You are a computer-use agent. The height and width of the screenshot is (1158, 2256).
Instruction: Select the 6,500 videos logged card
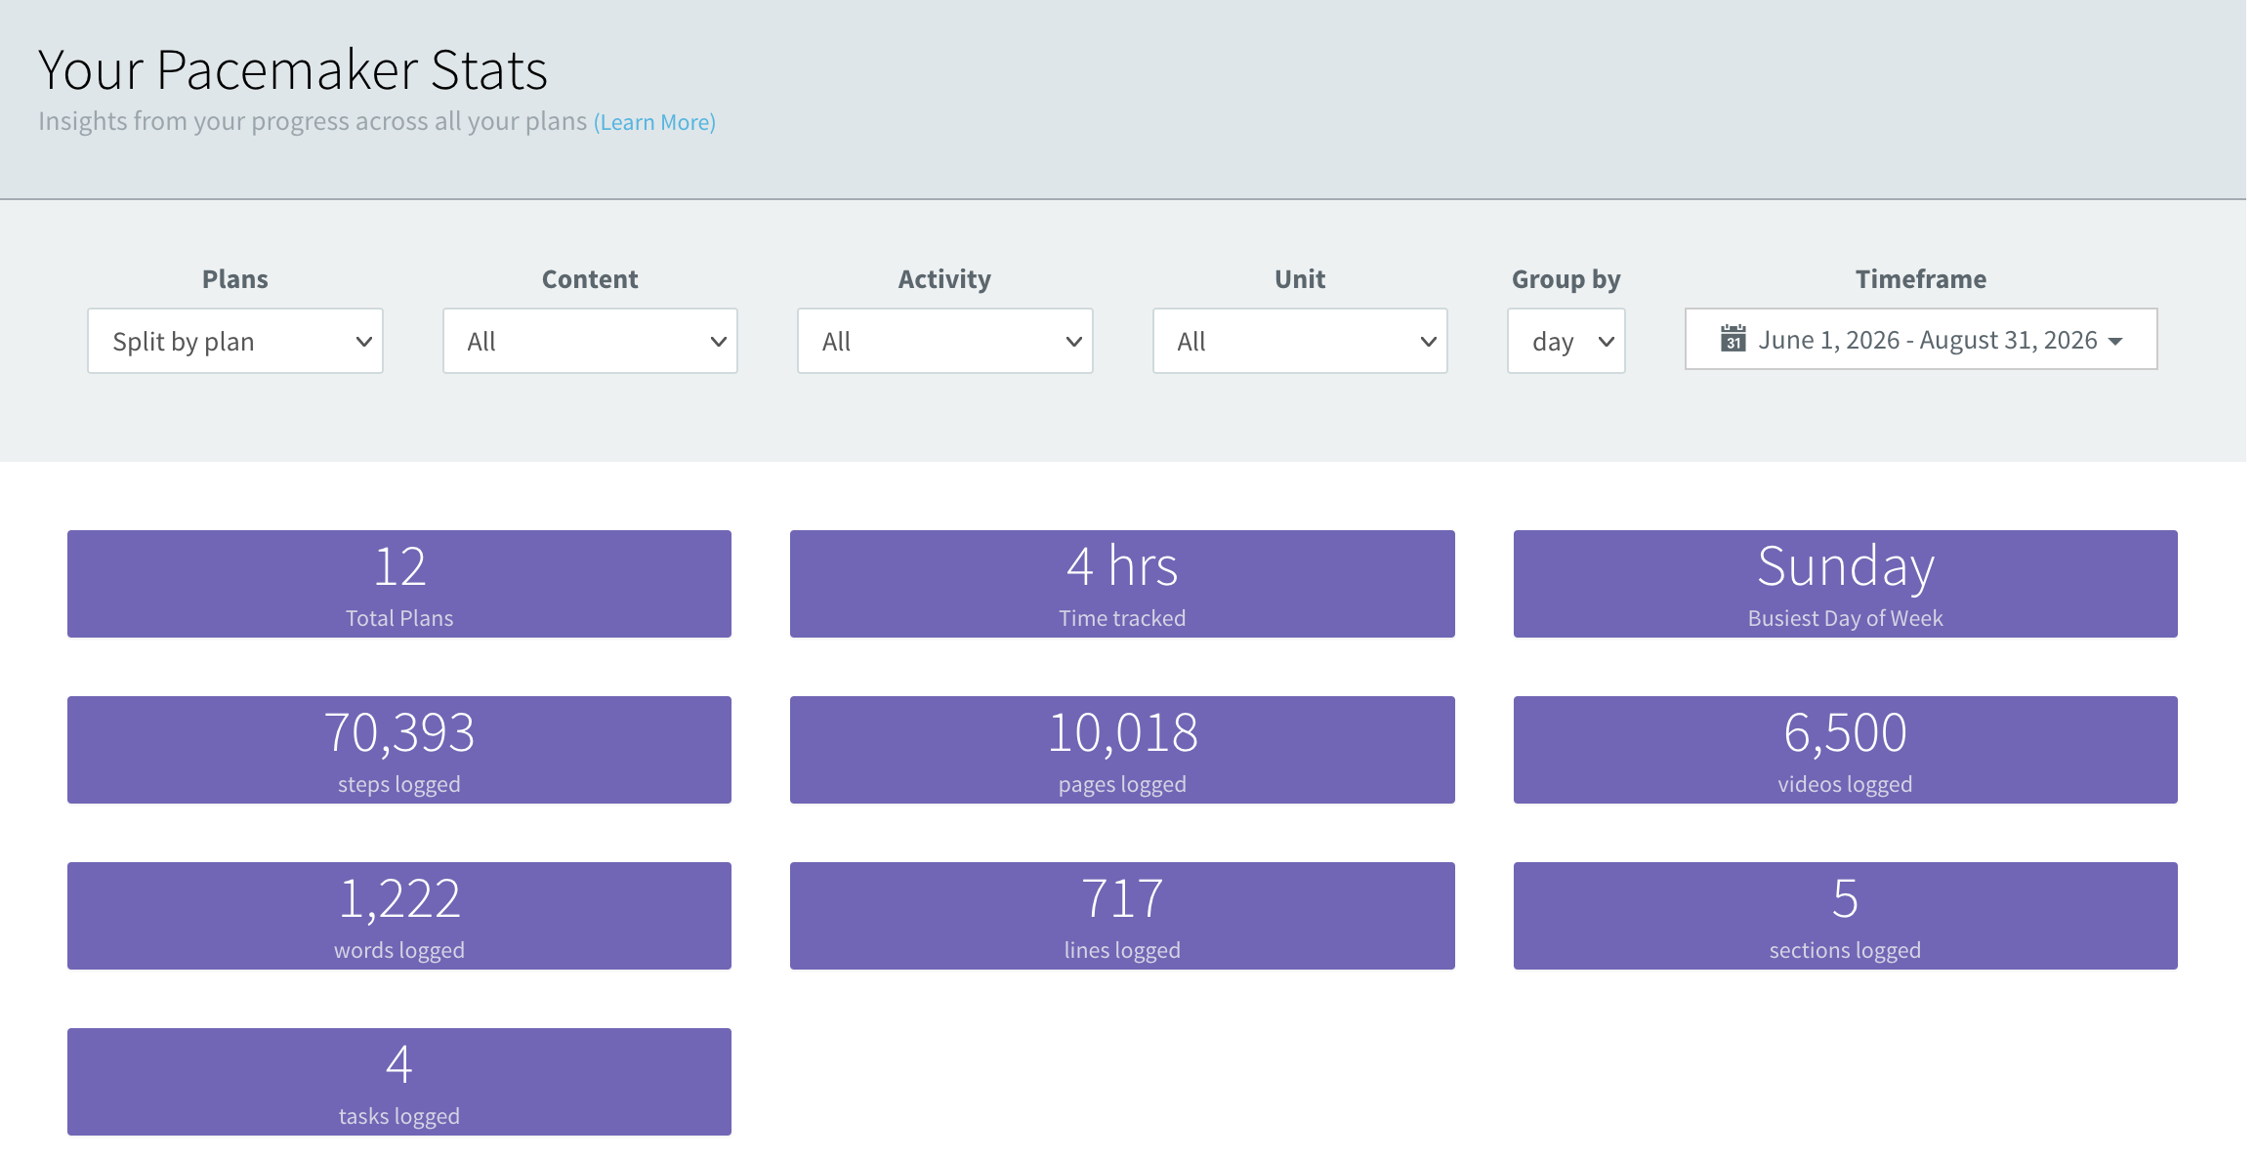[x=1846, y=750]
